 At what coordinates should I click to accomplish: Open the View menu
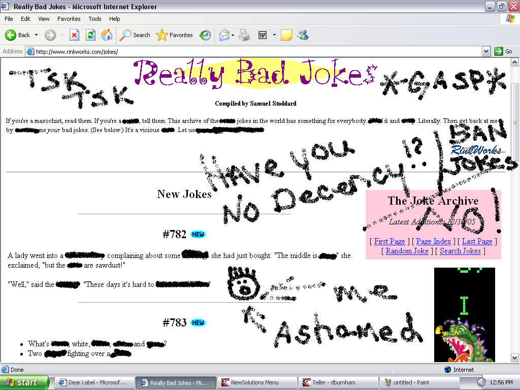[44, 19]
